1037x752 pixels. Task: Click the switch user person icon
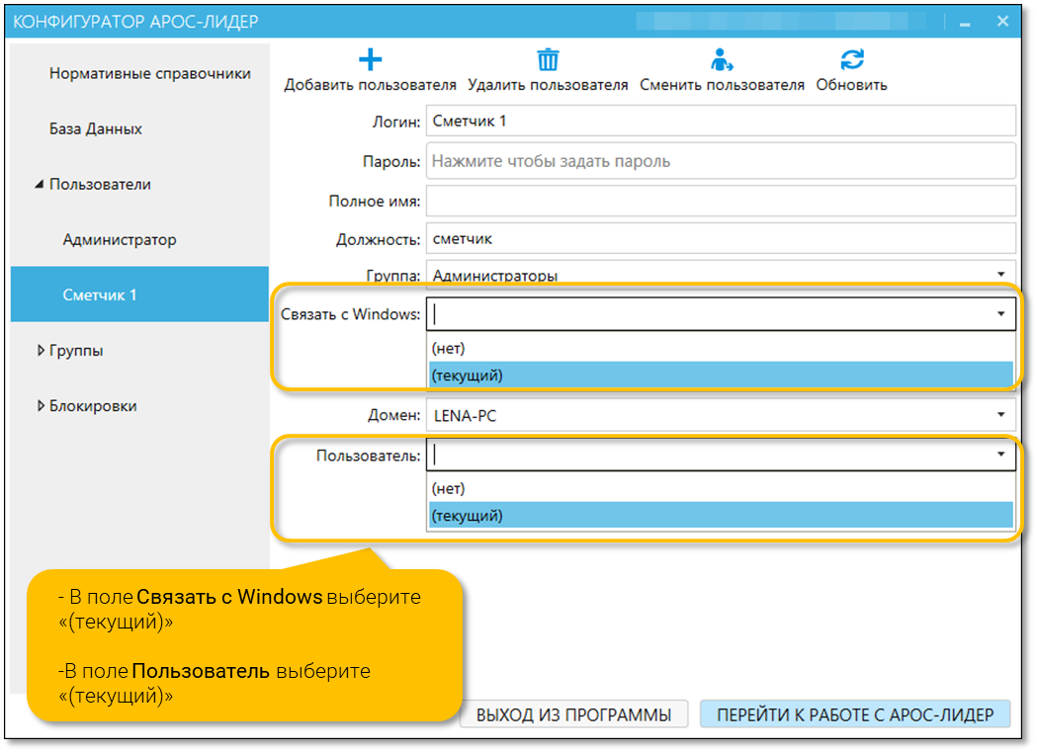point(722,59)
